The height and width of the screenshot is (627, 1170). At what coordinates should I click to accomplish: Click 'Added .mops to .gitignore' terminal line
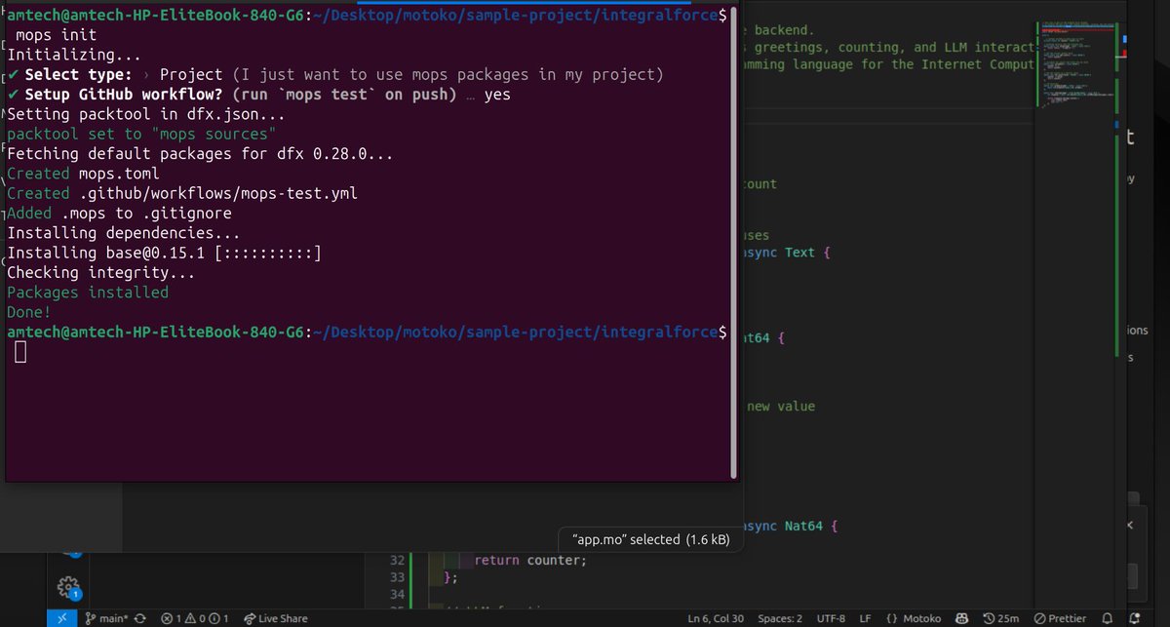point(119,213)
